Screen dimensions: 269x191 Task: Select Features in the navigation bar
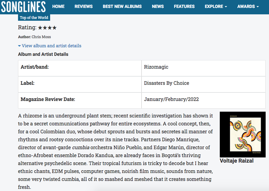[184, 6]
